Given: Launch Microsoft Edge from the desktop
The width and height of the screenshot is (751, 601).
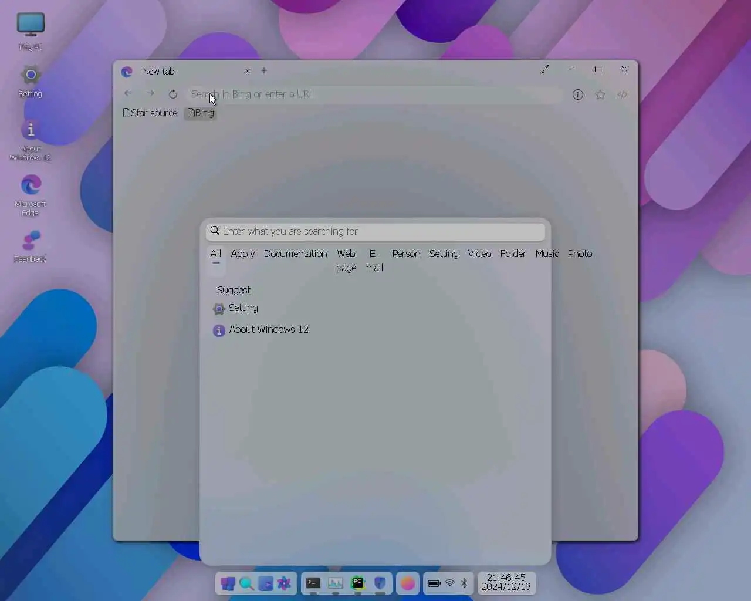Looking at the screenshot, I should (31, 195).
